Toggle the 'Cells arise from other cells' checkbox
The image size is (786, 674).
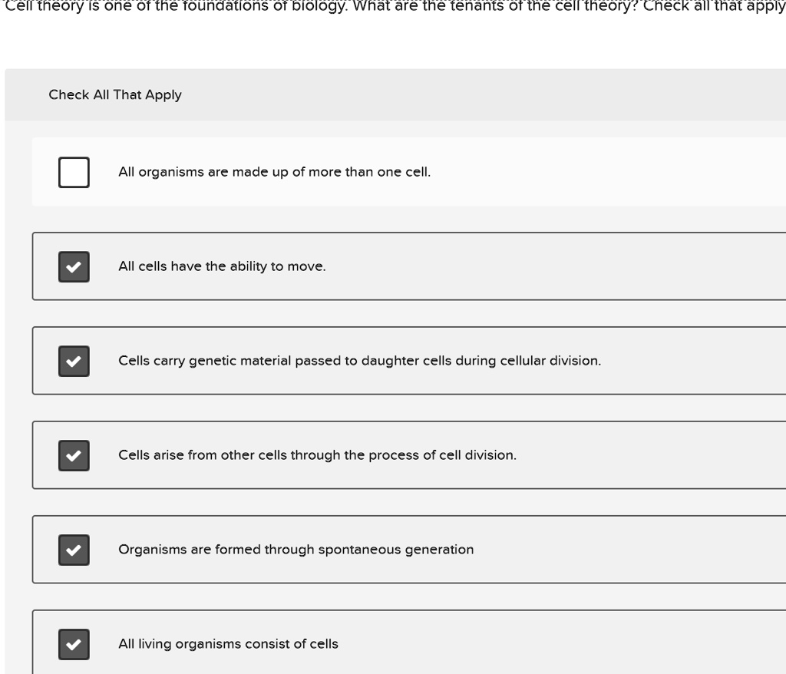(74, 455)
